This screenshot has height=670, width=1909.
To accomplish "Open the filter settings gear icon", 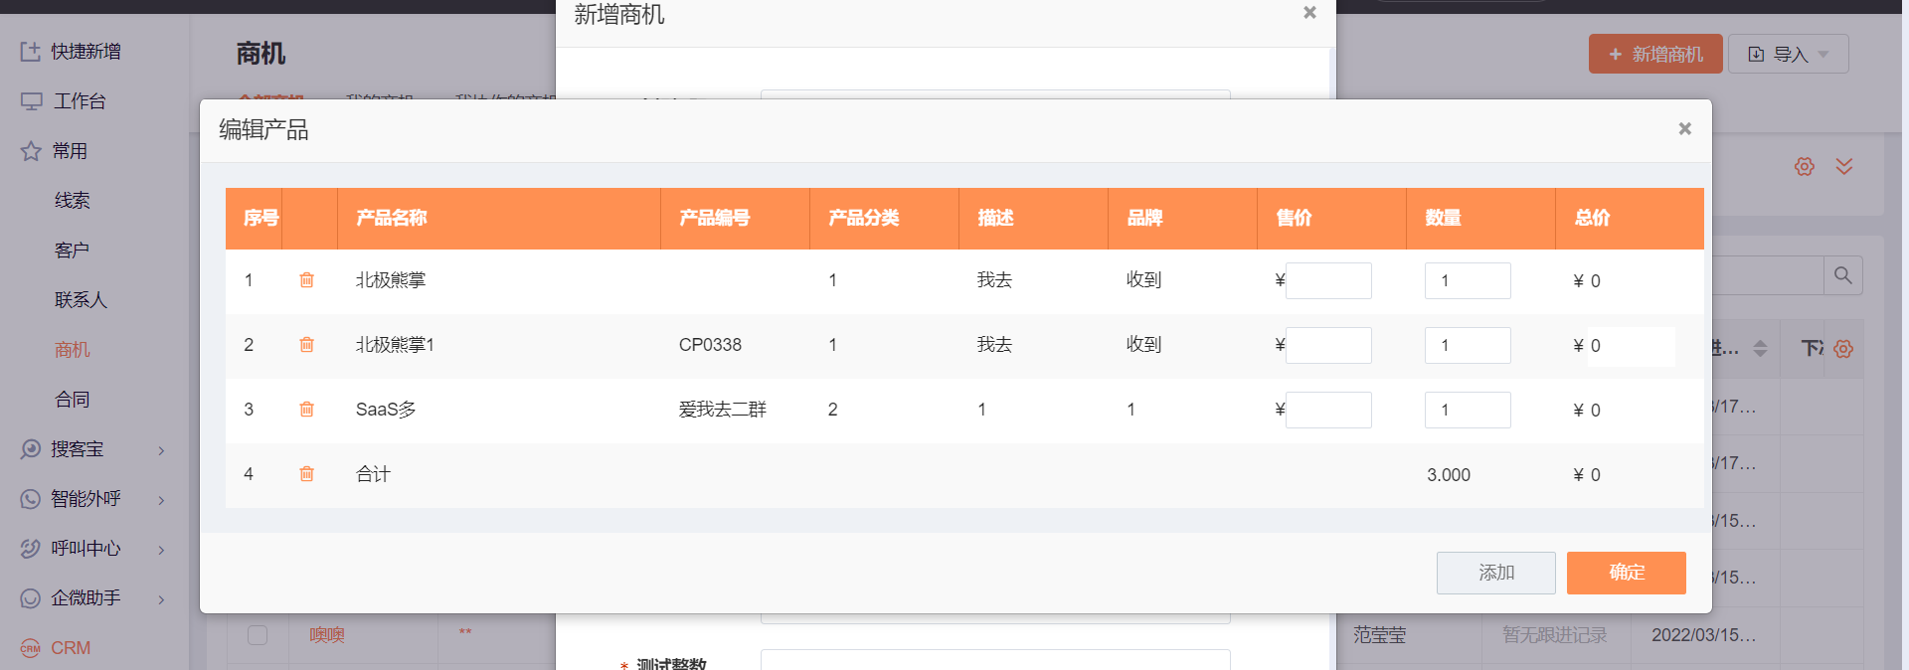I will click(1805, 166).
